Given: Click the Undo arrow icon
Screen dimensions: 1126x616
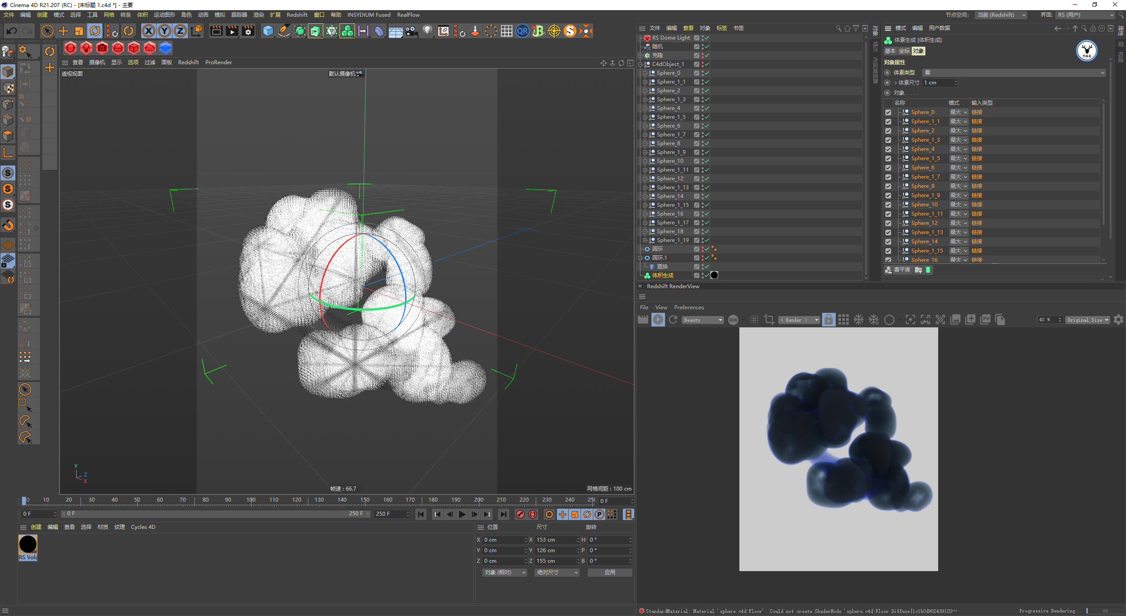Looking at the screenshot, I should point(12,31).
